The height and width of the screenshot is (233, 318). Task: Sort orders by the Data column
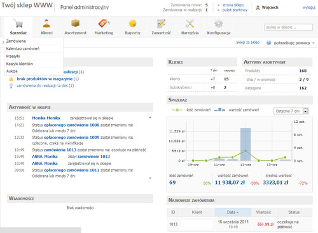[233, 212]
